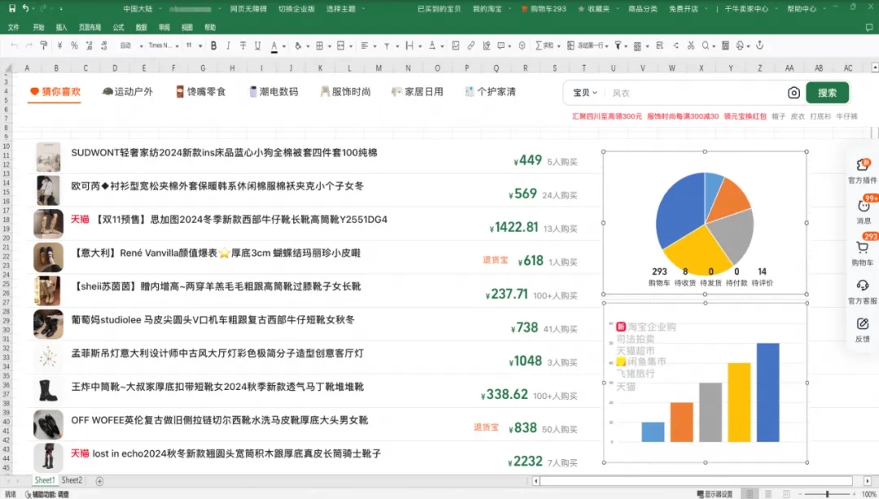This screenshot has width=879, height=499.
Task: Toggle underline formatting
Action: (258, 46)
